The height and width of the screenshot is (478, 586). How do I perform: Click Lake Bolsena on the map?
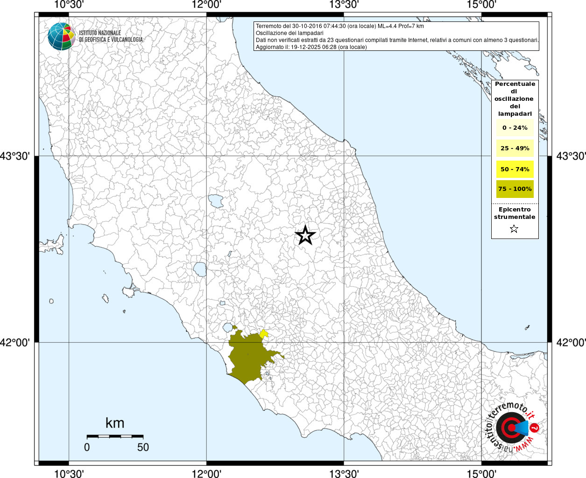(x=200, y=269)
